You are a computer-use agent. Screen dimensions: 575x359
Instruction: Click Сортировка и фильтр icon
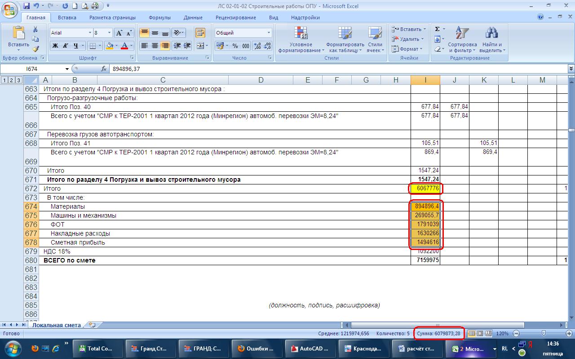pyautogui.click(x=462, y=39)
